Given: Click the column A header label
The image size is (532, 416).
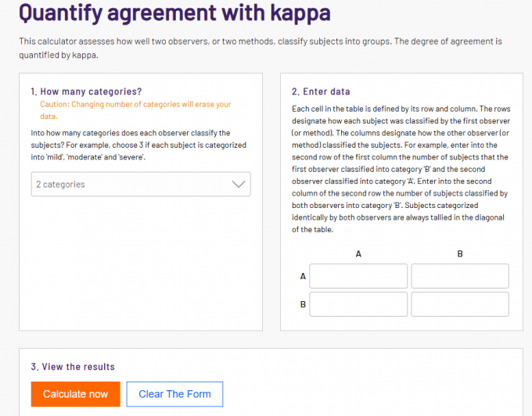Looking at the screenshot, I should pos(358,253).
